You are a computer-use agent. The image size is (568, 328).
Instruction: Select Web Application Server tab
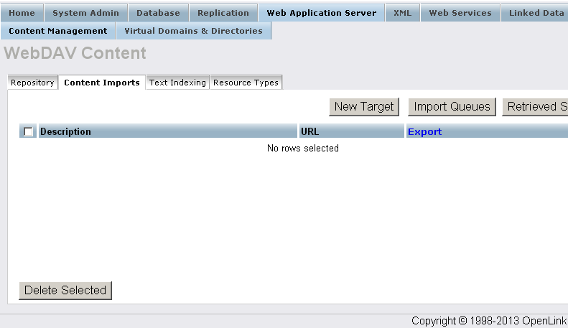(321, 13)
